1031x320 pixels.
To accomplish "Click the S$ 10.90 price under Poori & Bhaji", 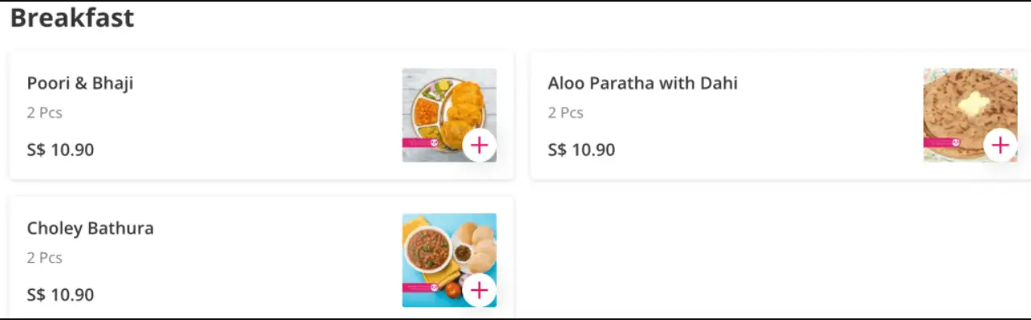I will [61, 149].
